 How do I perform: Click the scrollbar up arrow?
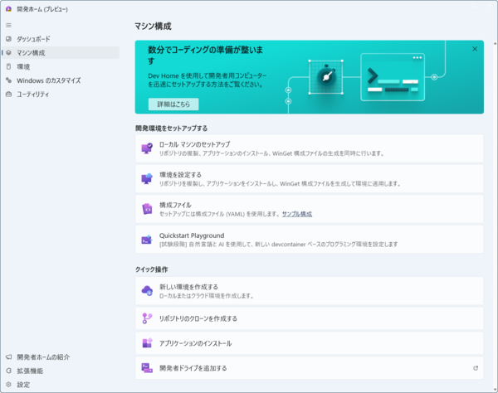tap(495, 43)
